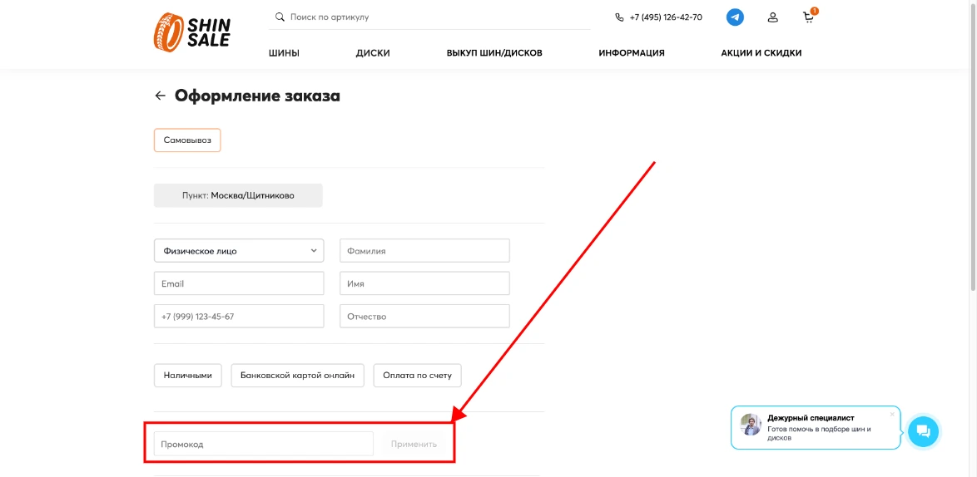Click the search magnifier icon
This screenshot has width=977, height=477.
tap(280, 17)
